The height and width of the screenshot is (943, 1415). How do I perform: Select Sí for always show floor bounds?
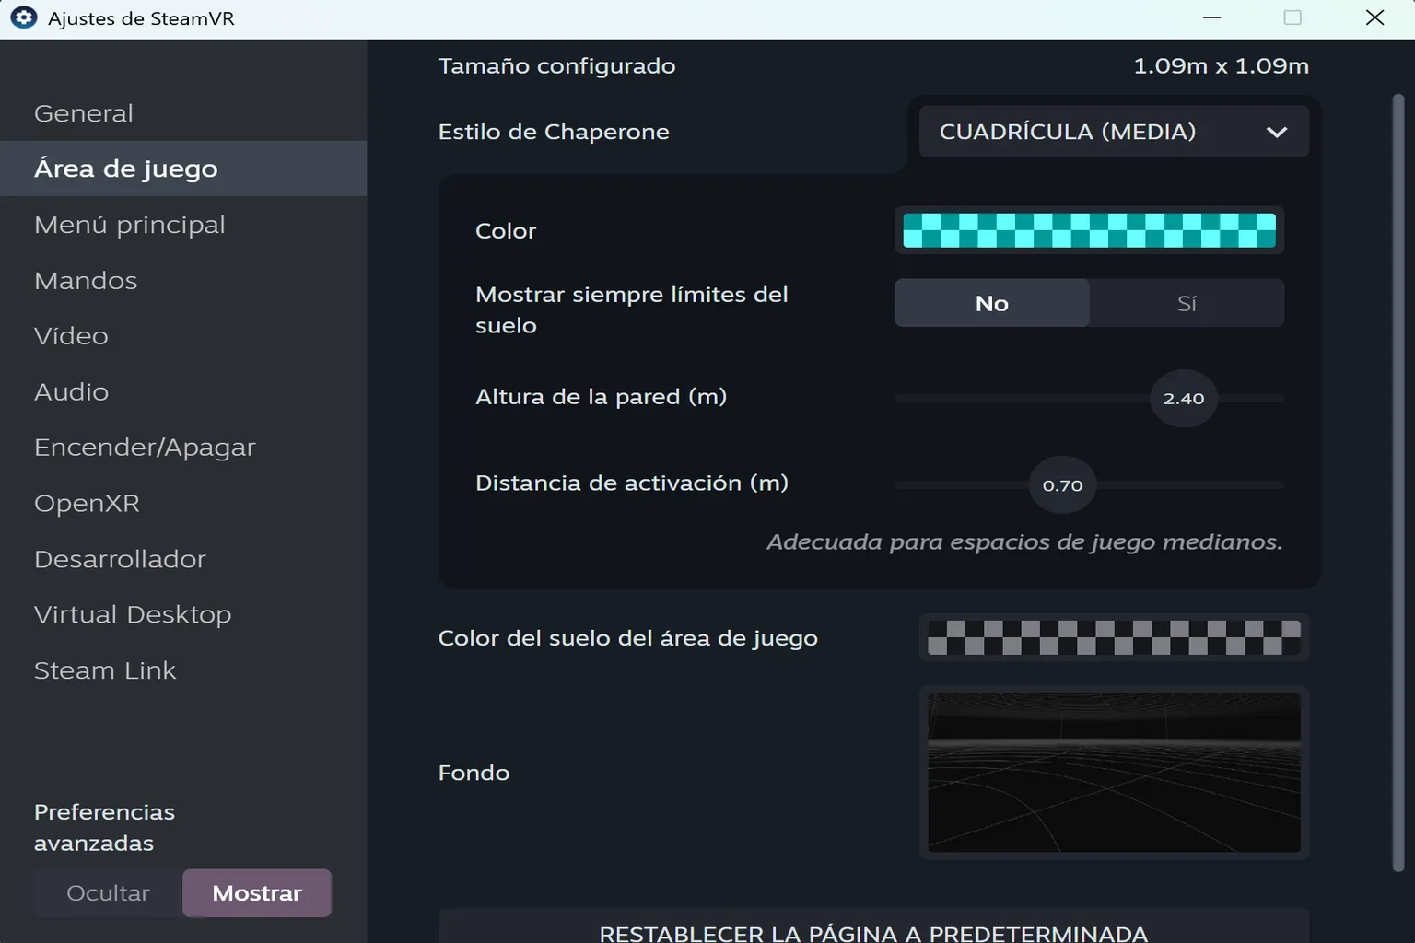[1187, 303]
